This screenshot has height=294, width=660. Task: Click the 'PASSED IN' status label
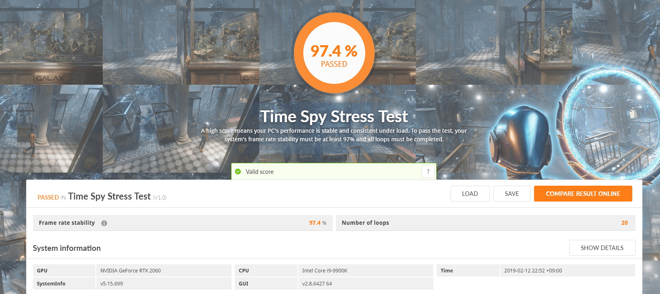[52, 197]
